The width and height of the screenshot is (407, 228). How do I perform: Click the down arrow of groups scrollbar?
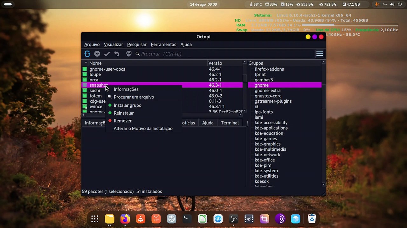[x=323, y=184]
